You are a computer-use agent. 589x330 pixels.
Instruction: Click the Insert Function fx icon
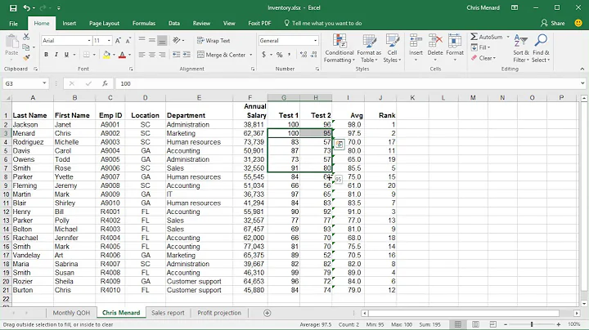coord(106,83)
